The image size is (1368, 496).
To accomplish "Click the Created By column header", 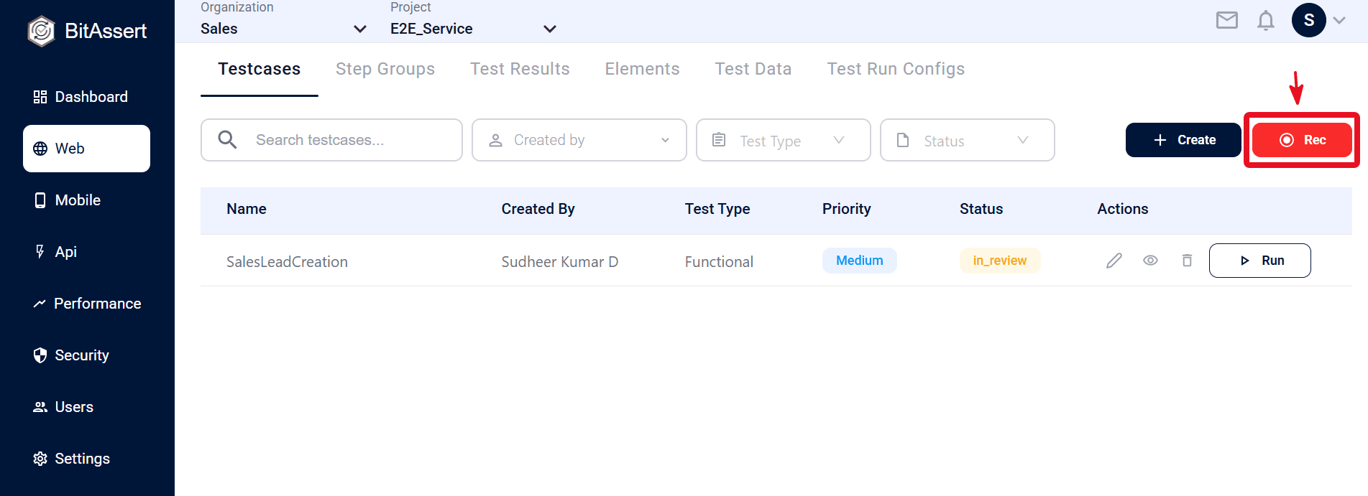I will pos(538,209).
